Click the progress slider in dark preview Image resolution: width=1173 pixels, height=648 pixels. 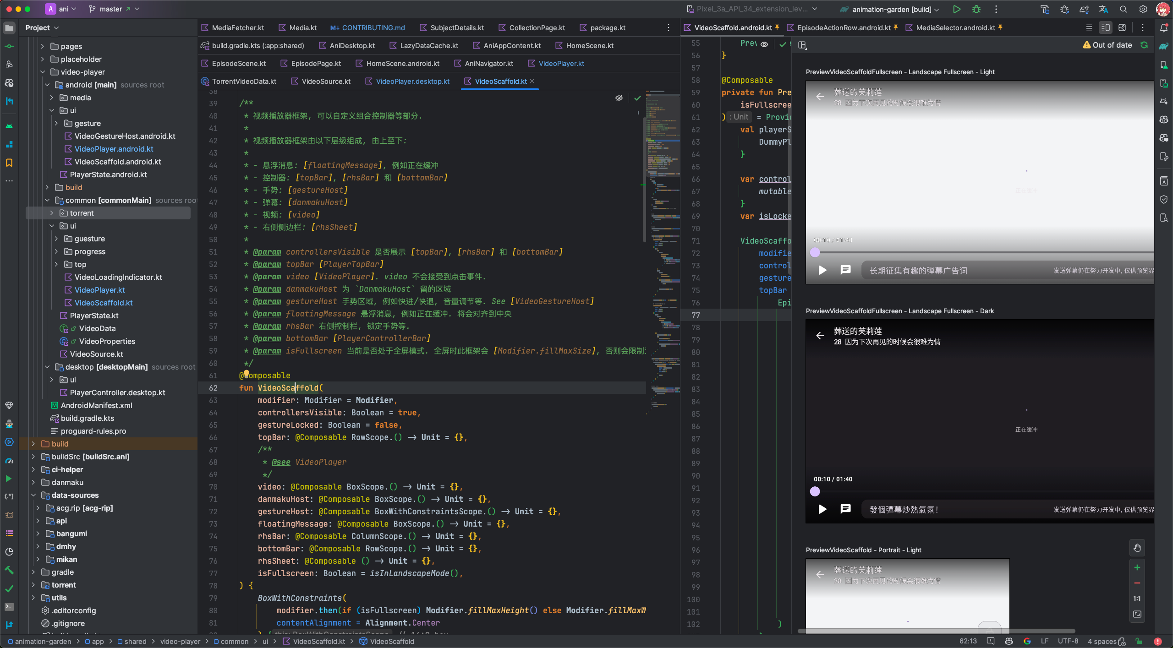(982, 491)
